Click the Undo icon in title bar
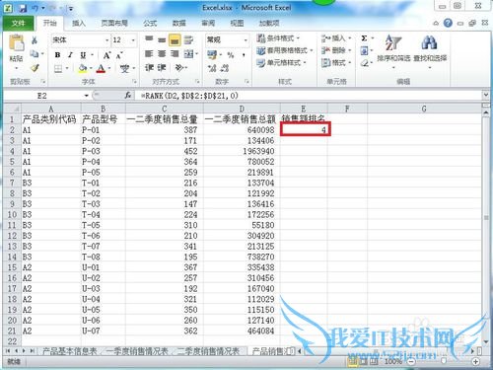This screenshot has height=370, width=493. point(35,8)
